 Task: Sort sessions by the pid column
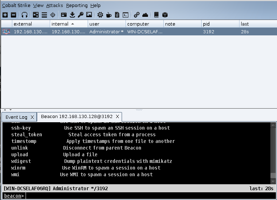220,24
